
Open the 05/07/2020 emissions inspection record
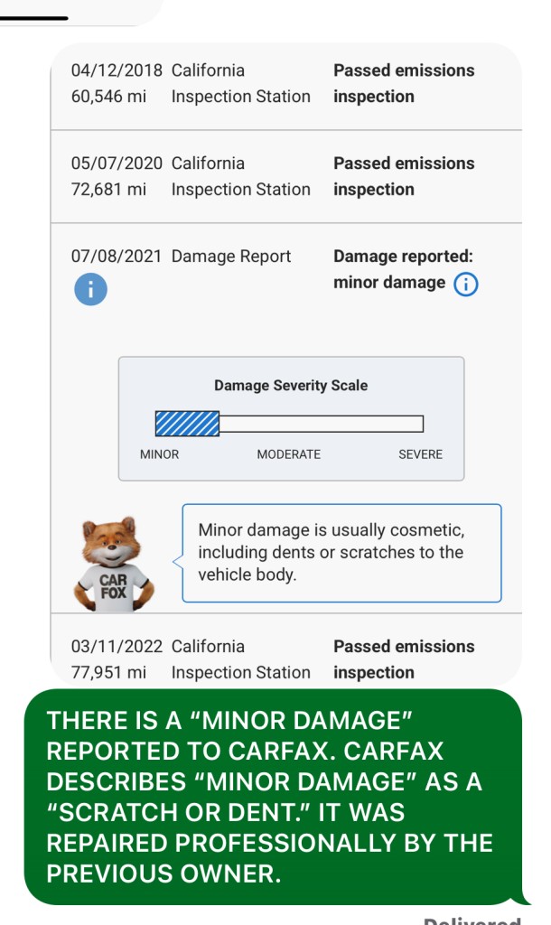(286, 176)
